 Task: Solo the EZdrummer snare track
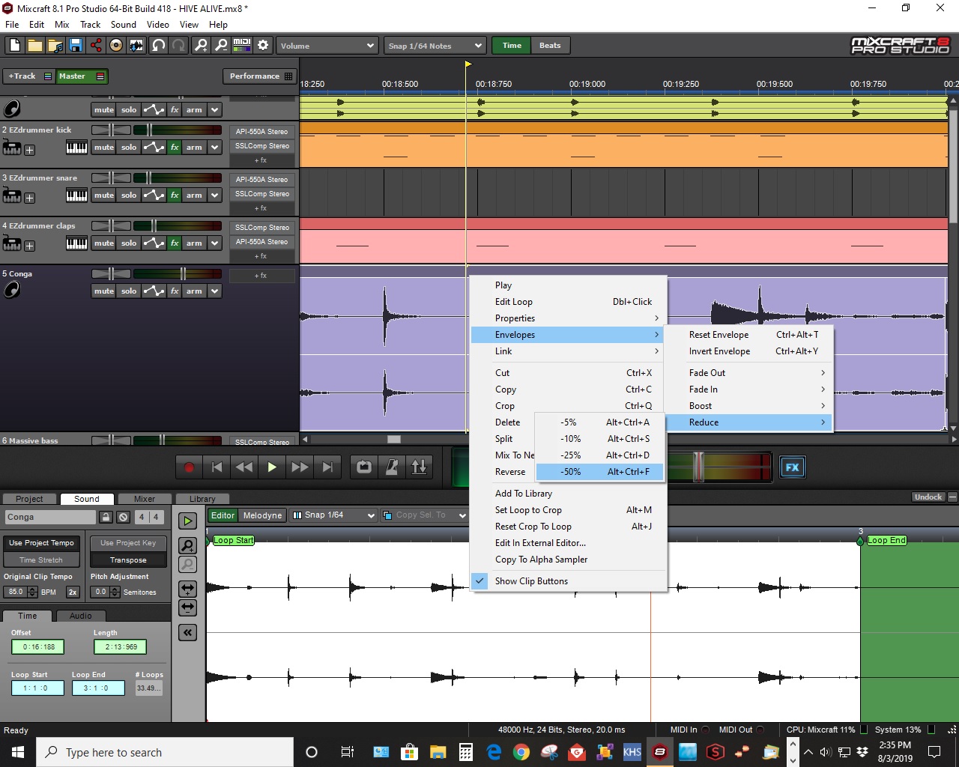[129, 195]
